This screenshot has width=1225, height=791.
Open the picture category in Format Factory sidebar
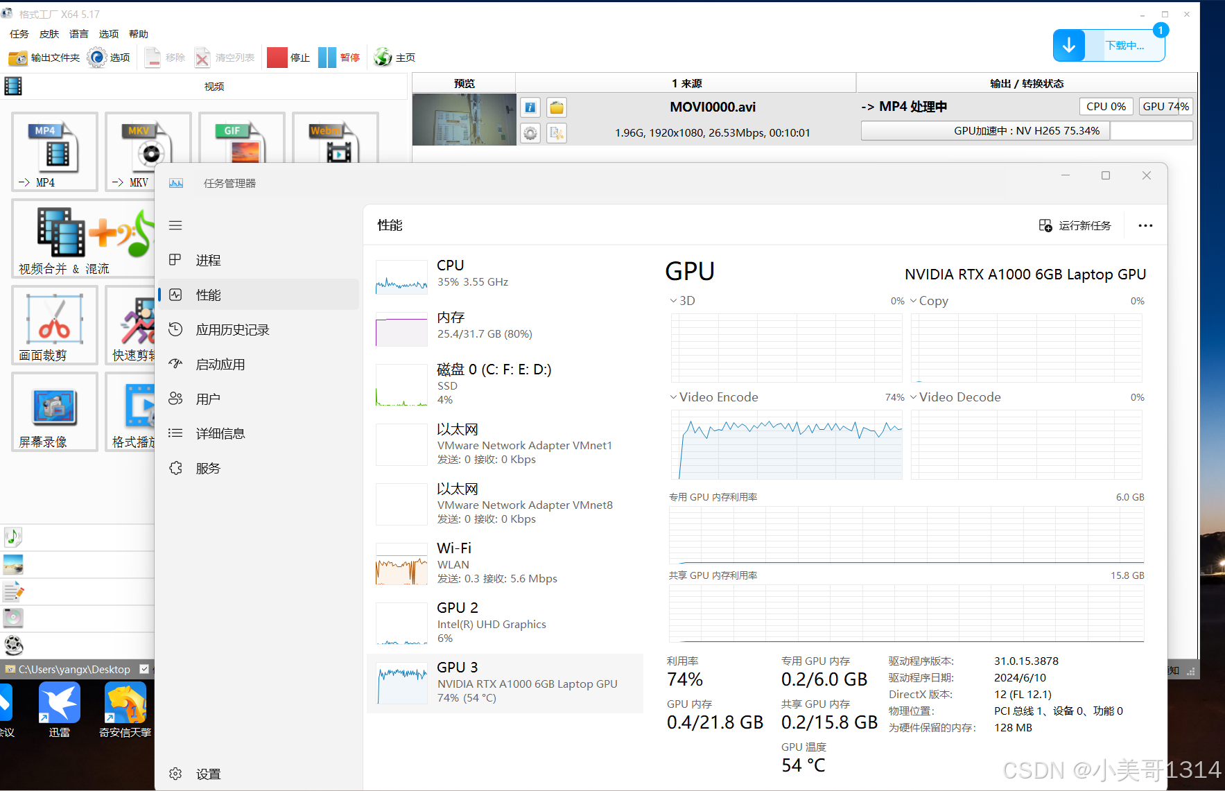pyautogui.click(x=13, y=564)
